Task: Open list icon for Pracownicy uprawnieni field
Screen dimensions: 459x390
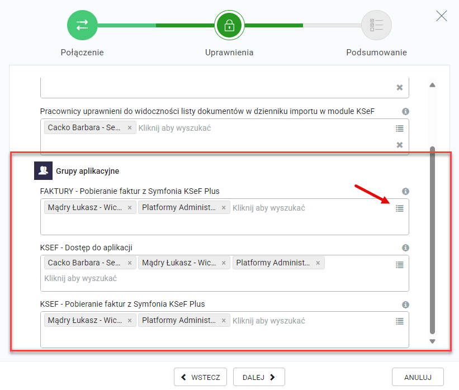Action: [x=399, y=129]
